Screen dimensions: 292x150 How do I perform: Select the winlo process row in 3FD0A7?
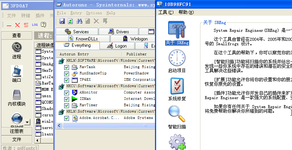(44, 121)
